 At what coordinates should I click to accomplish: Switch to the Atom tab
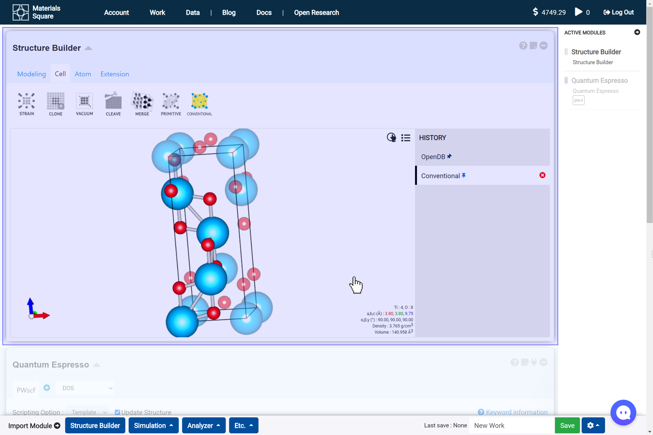(x=83, y=74)
